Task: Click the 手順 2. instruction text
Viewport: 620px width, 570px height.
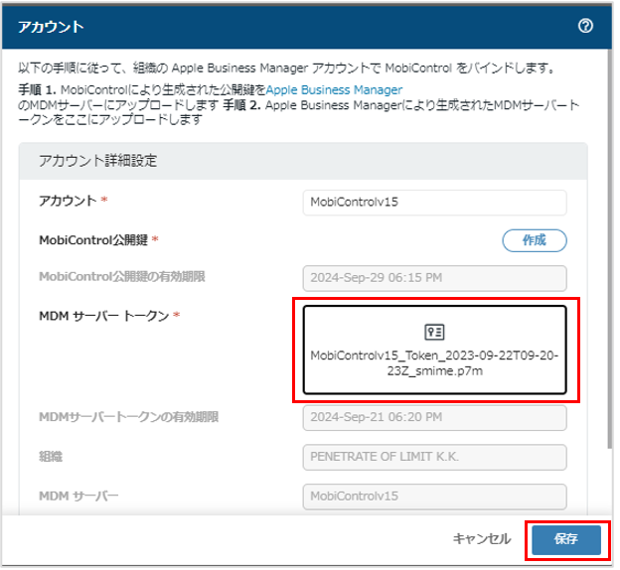Action: 241,105
